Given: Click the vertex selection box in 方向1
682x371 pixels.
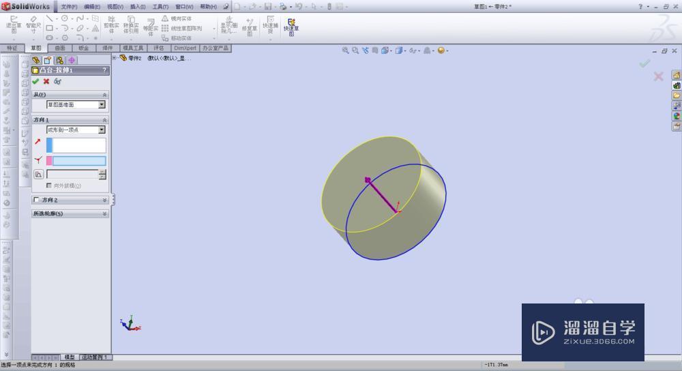Looking at the screenshot, I should [x=78, y=161].
